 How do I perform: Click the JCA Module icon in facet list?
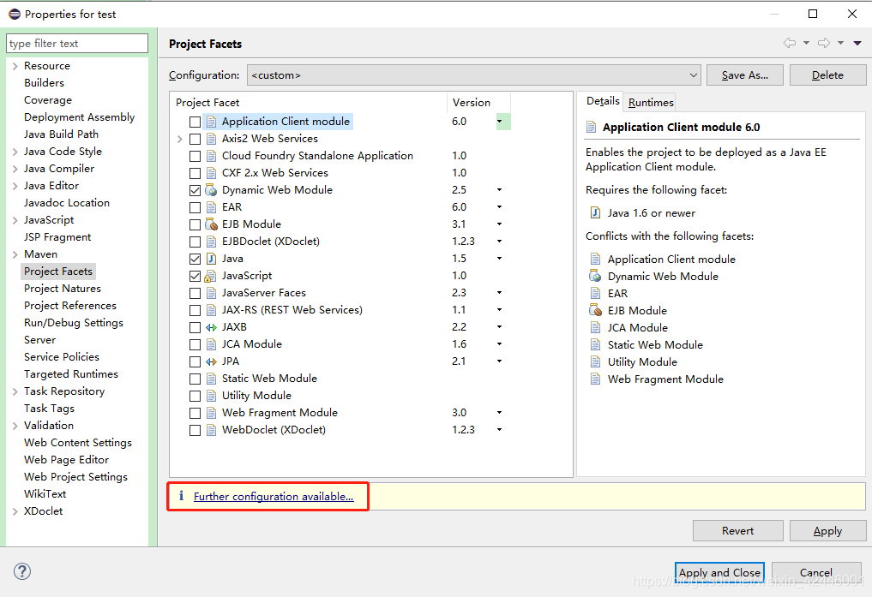tap(211, 344)
